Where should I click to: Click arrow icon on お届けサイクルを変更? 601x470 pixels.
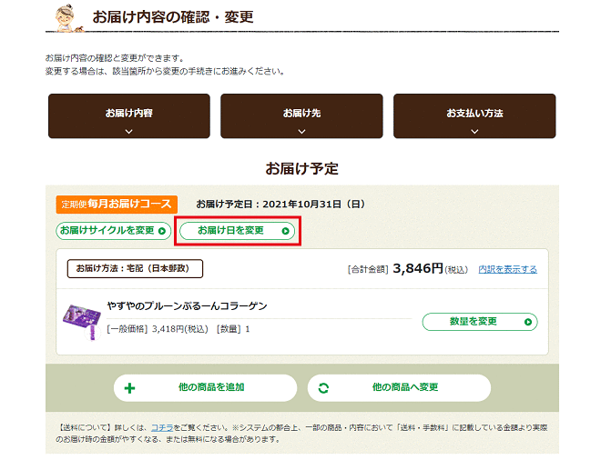pos(162,231)
